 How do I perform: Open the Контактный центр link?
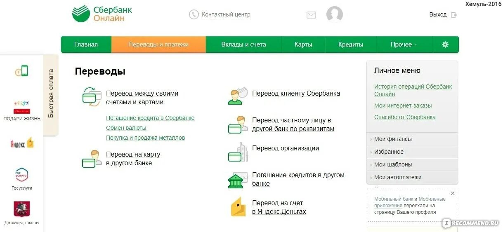pyautogui.click(x=226, y=15)
